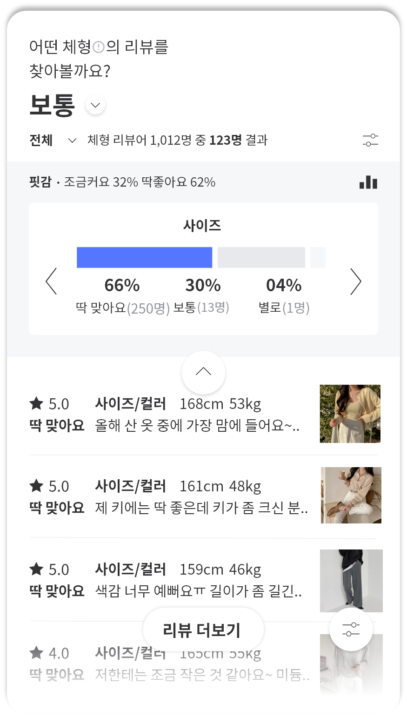Screen dimensions: 407x717
Task: Open filter settings icon in header
Action: [x=370, y=140]
